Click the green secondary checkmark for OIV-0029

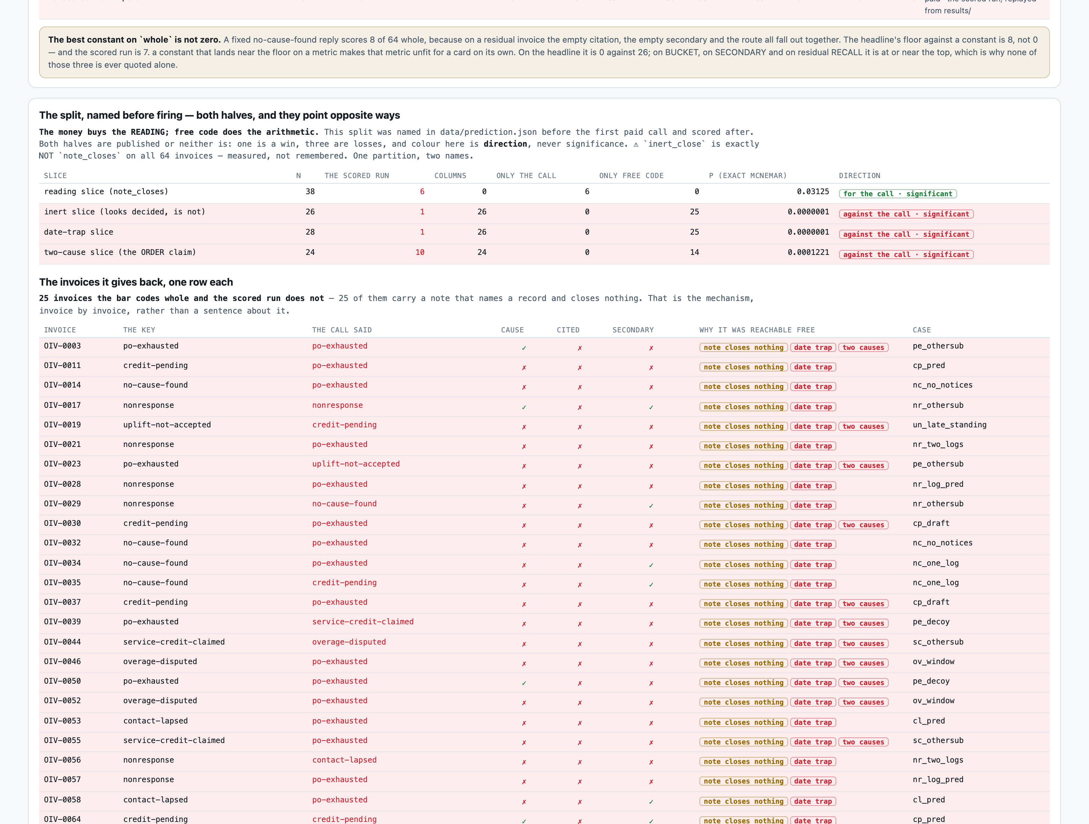(x=651, y=506)
